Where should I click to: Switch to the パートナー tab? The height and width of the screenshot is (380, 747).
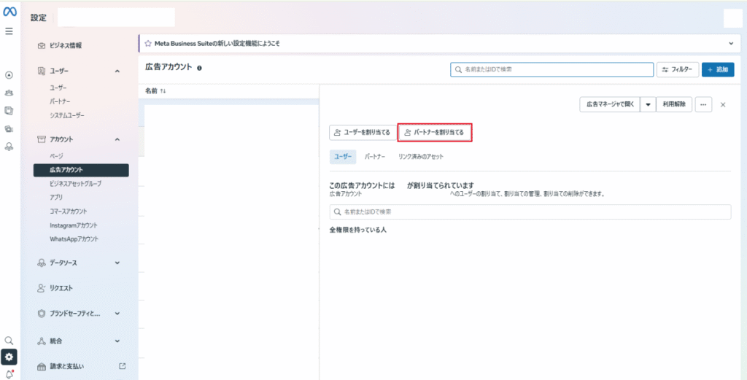(x=375, y=157)
